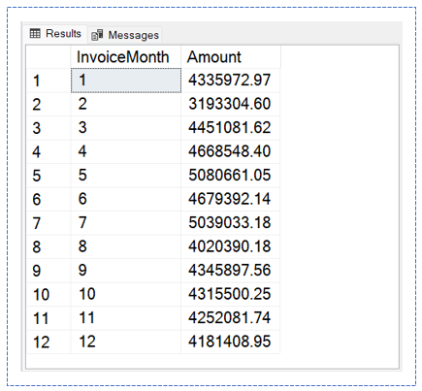Click the blank top-left select-all corner cell

(x=49, y=57)
